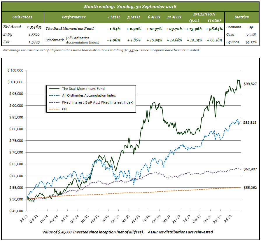This screenshot has height=241, width=261.
Task: Click the fund's +23.72% twelve month return
Action: [174, 29]
